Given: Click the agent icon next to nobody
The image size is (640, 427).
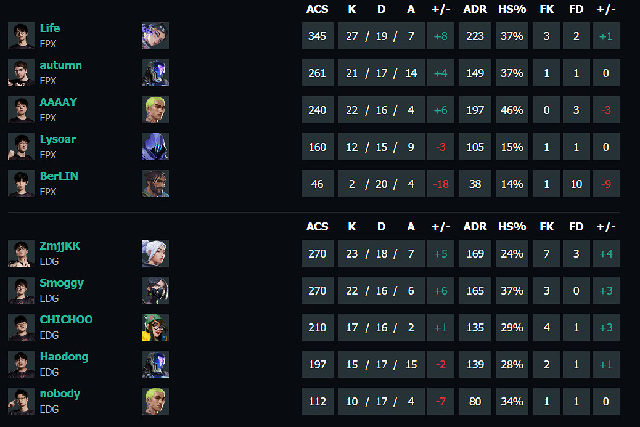Looking at the screenshot, I should (155, 401).
